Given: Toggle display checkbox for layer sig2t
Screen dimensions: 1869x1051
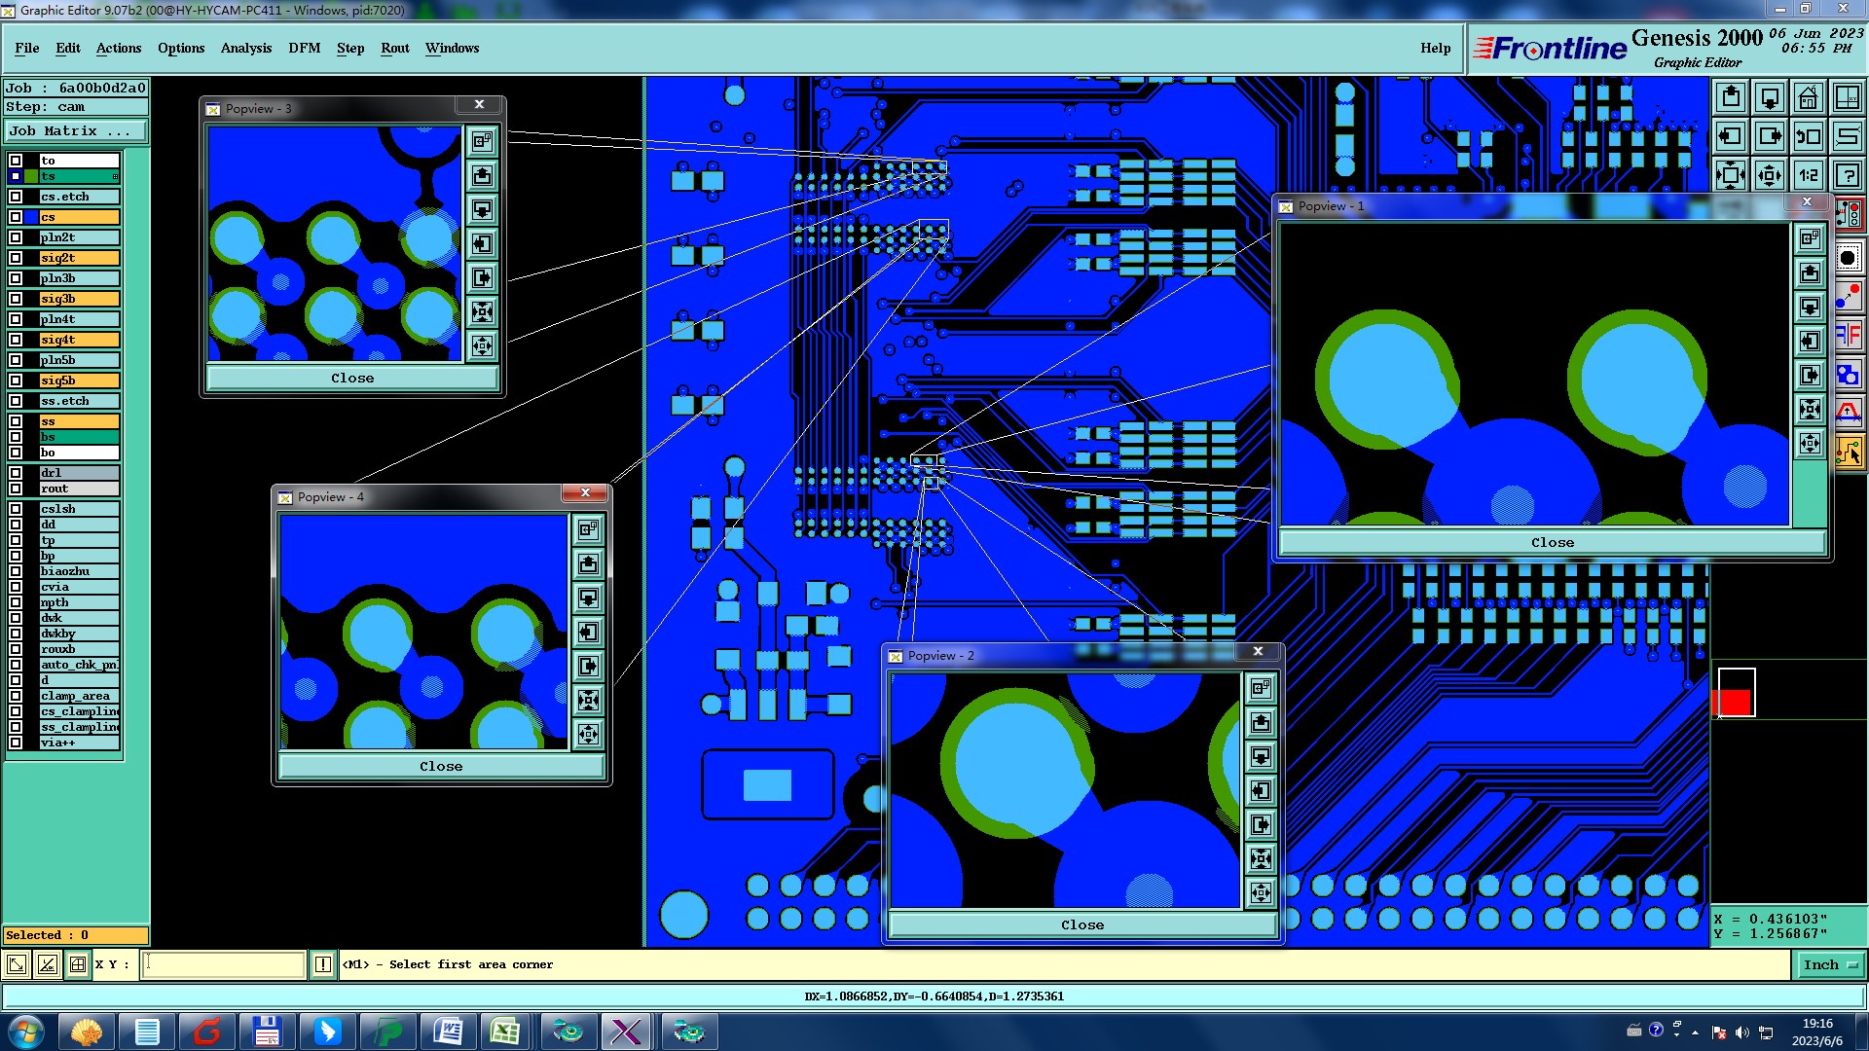Looking at the screenshot, I should click(16, 258).
